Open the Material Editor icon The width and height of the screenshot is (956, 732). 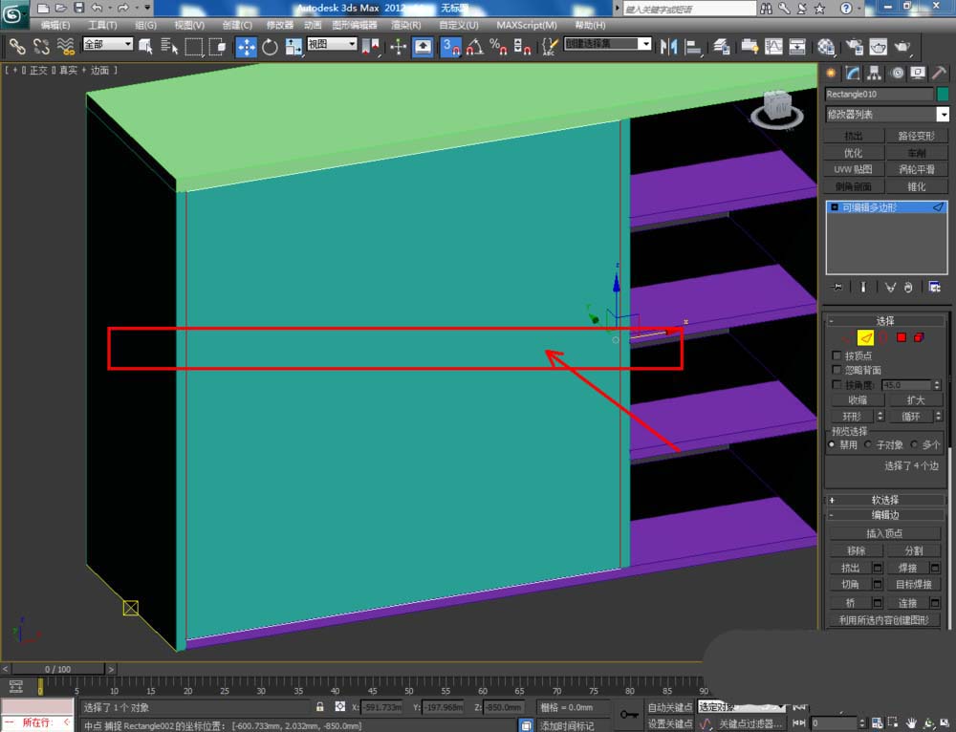(x=826, y=47)
